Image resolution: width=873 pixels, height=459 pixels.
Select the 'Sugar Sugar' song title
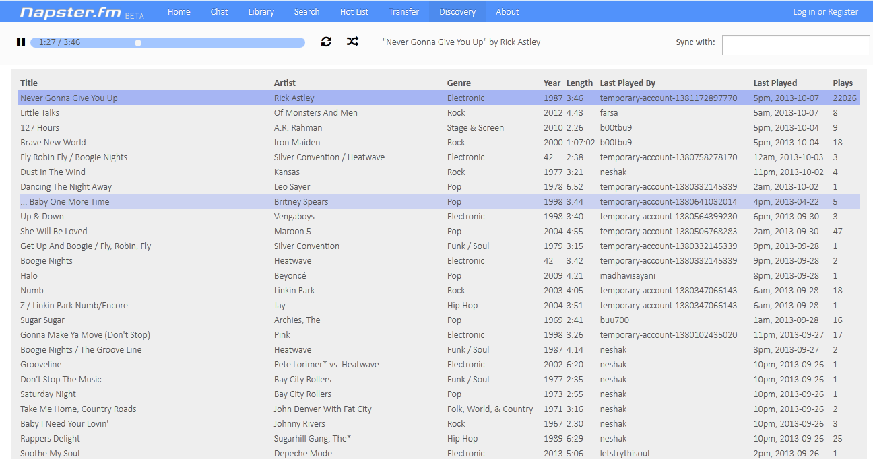pyautogui.click(x=42, y=320)
